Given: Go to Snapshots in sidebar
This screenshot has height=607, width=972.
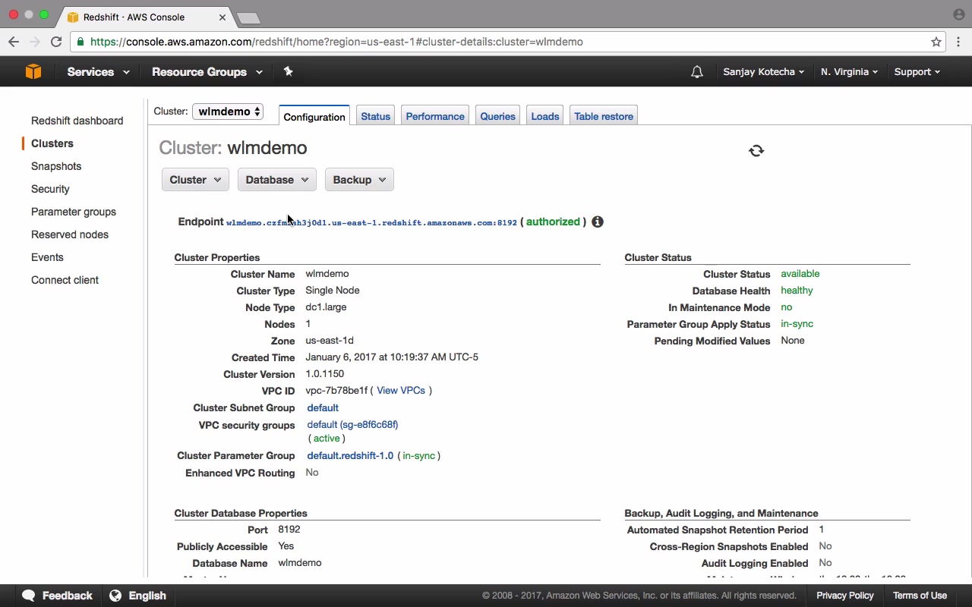Looking at the screenshot, I should point(56,166).
